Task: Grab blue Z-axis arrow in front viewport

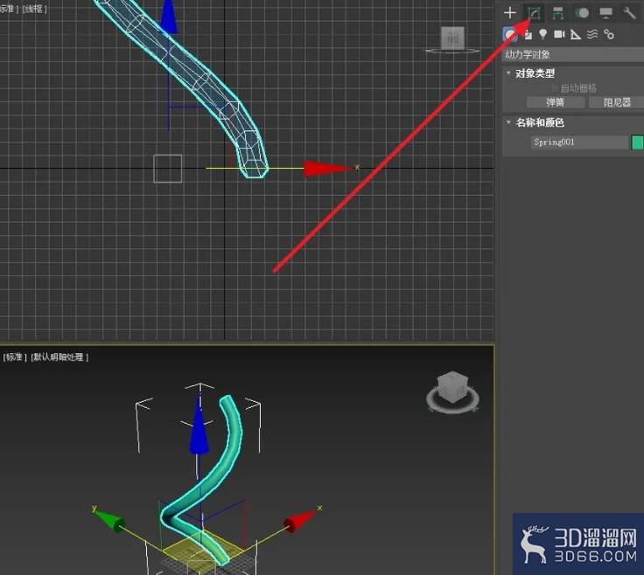Action: click(x=168, y=17)
